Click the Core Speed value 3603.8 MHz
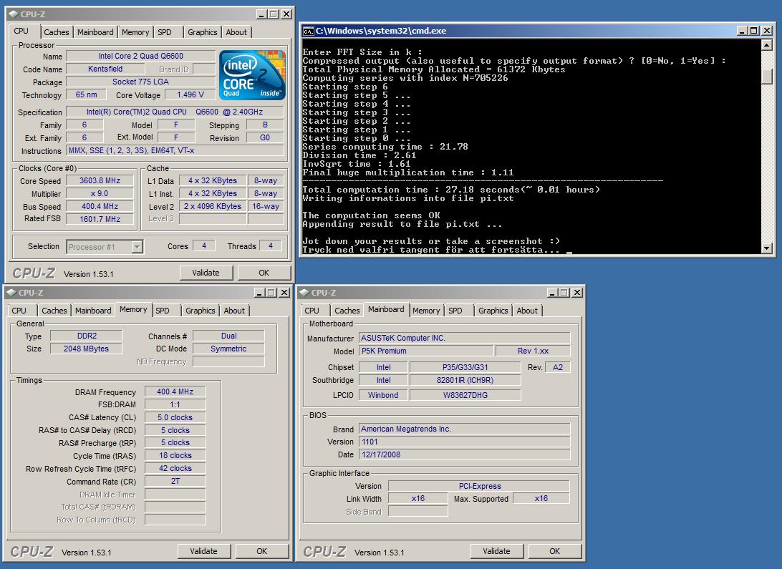The height and width of the screenshot is (569, 782). (100, 181)
